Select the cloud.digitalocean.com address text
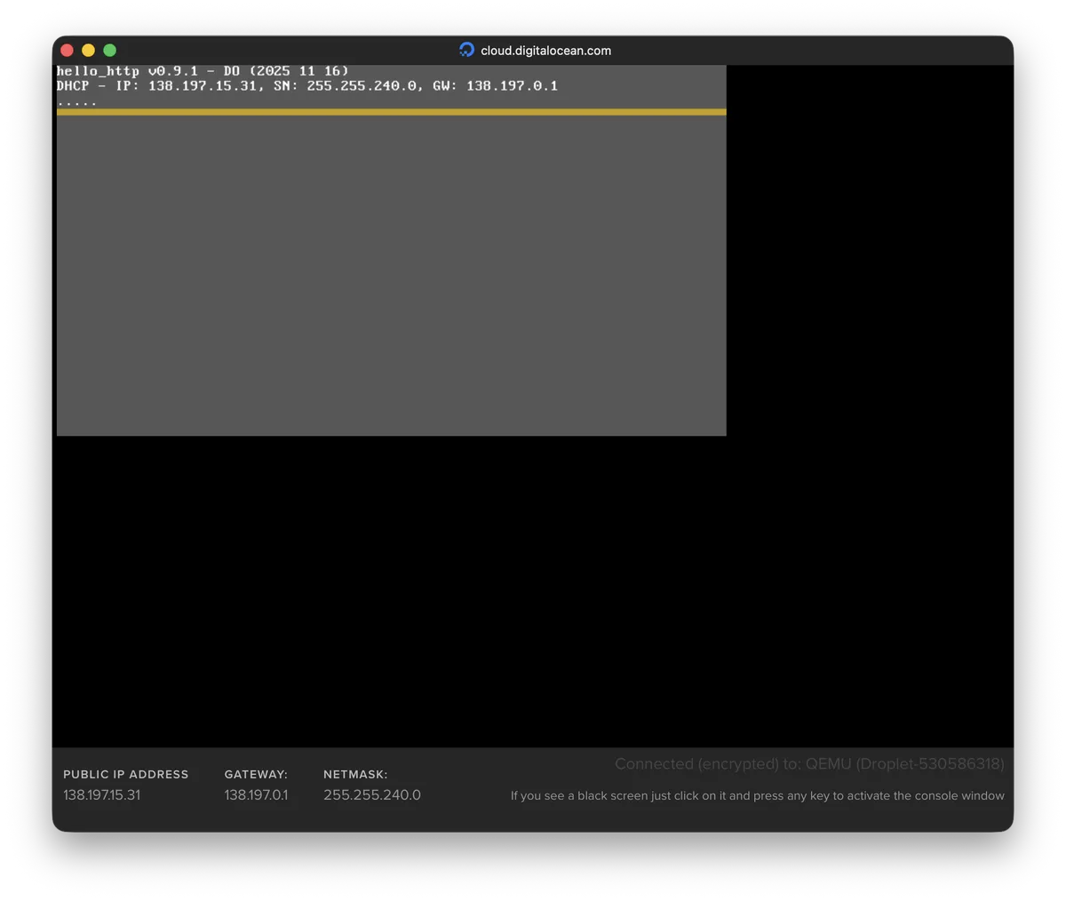1066x901 pixels. (x=545, y=51)
